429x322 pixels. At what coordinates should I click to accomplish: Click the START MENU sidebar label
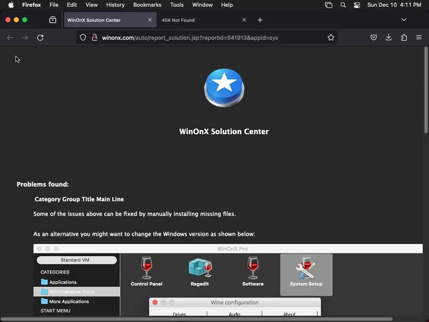click(56, 311)
